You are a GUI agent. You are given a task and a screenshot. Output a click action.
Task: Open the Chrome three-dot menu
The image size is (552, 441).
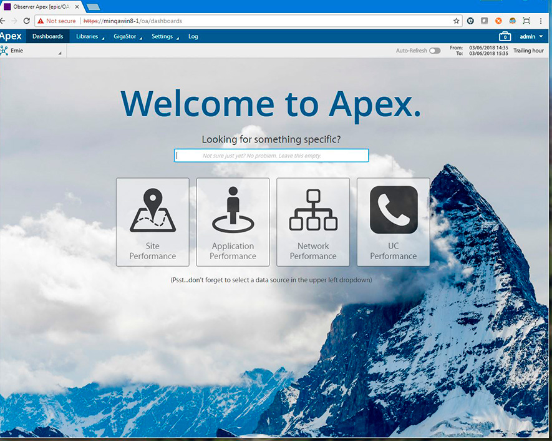coord(541,21)
